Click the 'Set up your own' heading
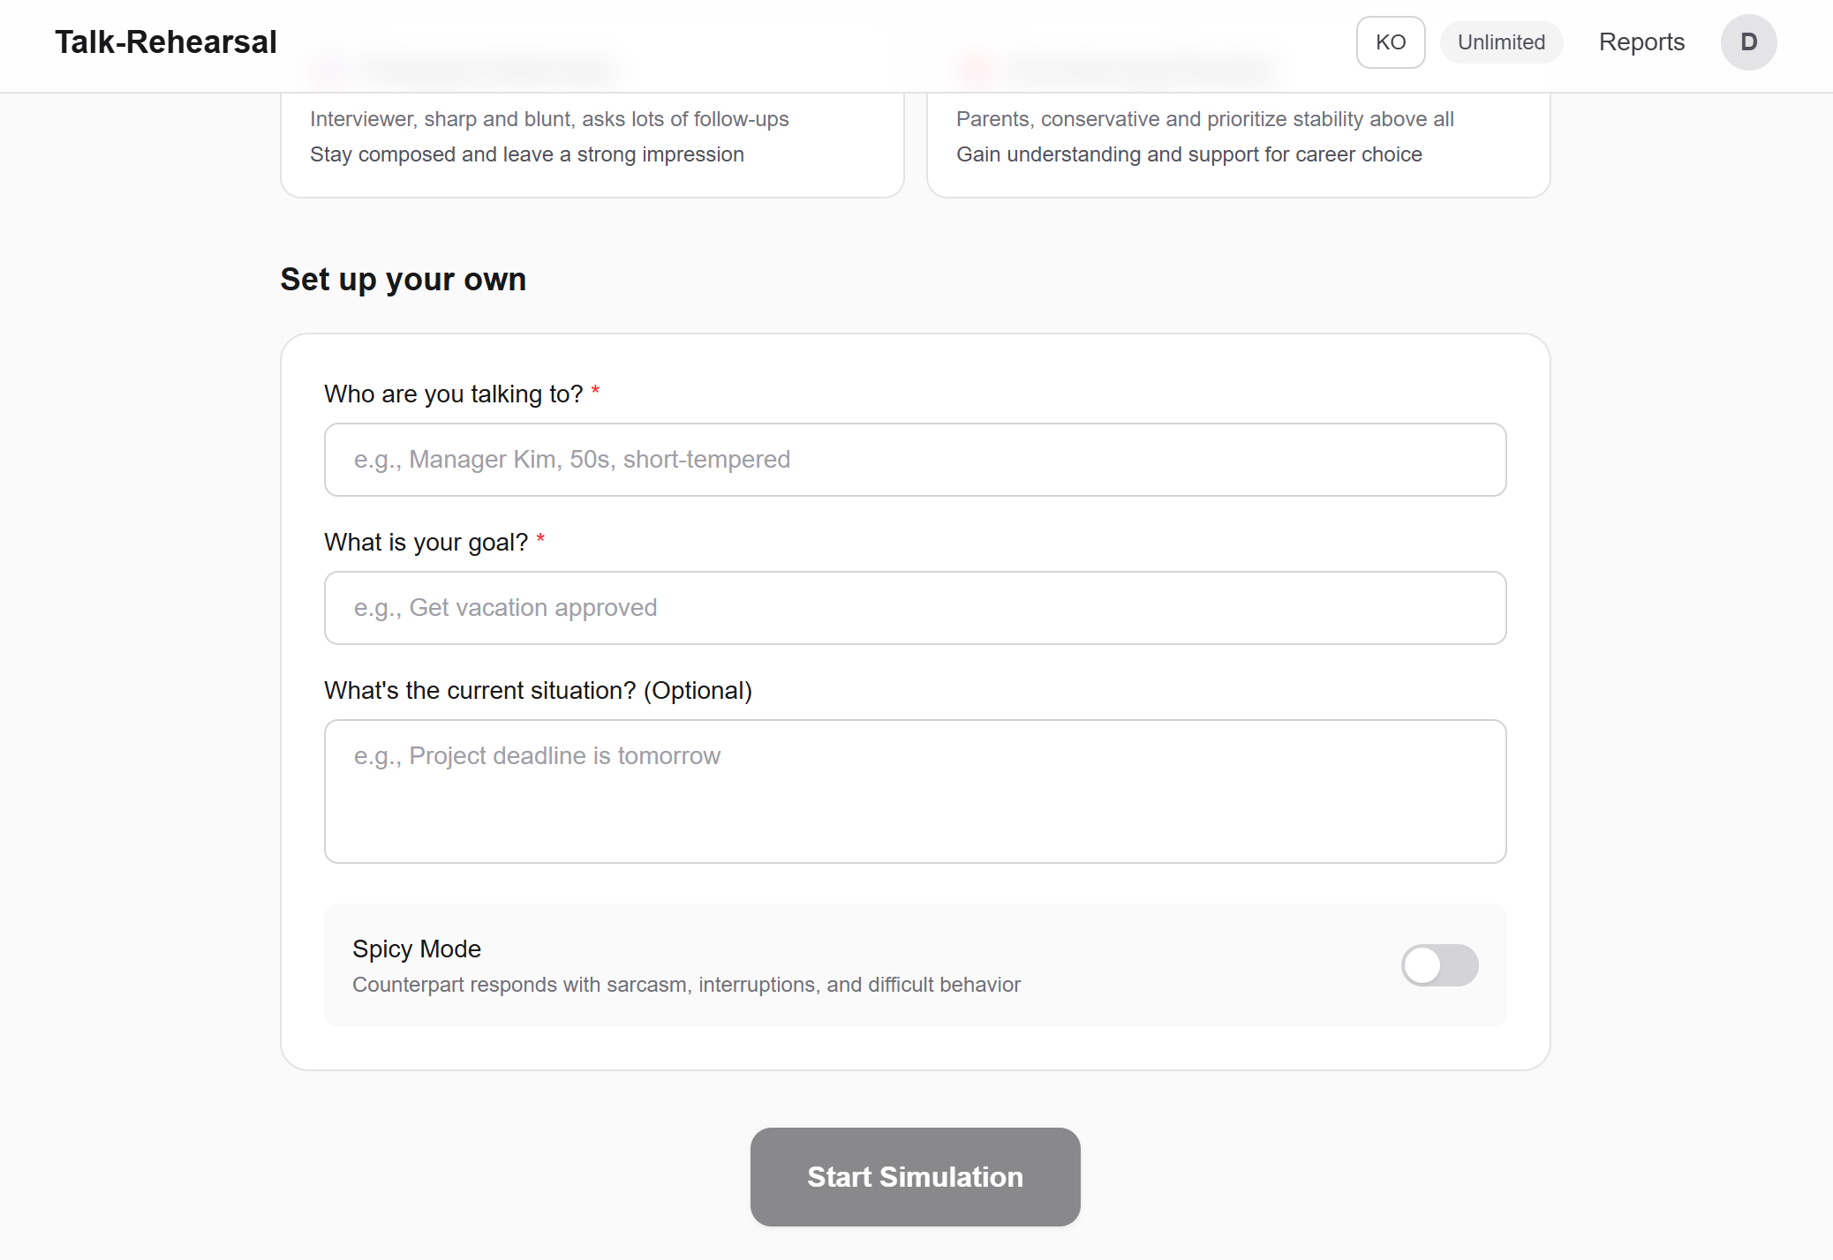Screen dimensions: 1833x1260 click(403, 279)
